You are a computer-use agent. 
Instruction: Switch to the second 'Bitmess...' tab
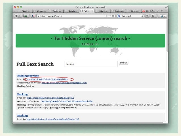[133, 11]
